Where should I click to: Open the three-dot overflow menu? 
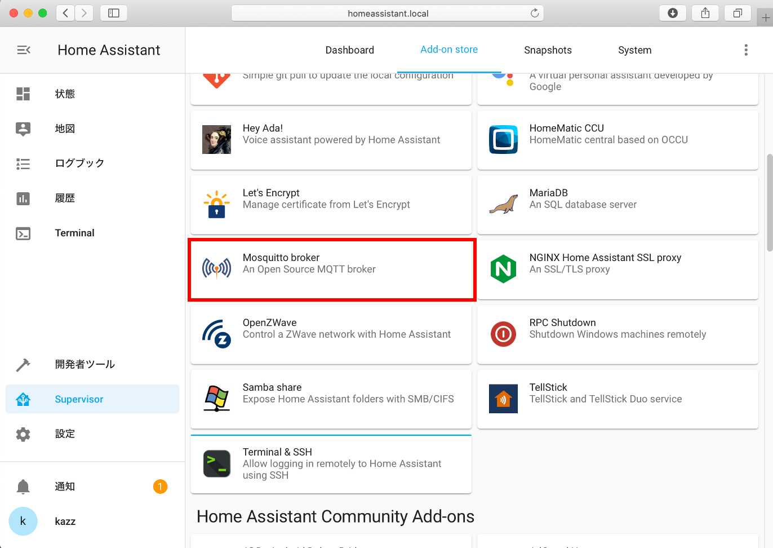pyautogui.click(x=746, y=50)
